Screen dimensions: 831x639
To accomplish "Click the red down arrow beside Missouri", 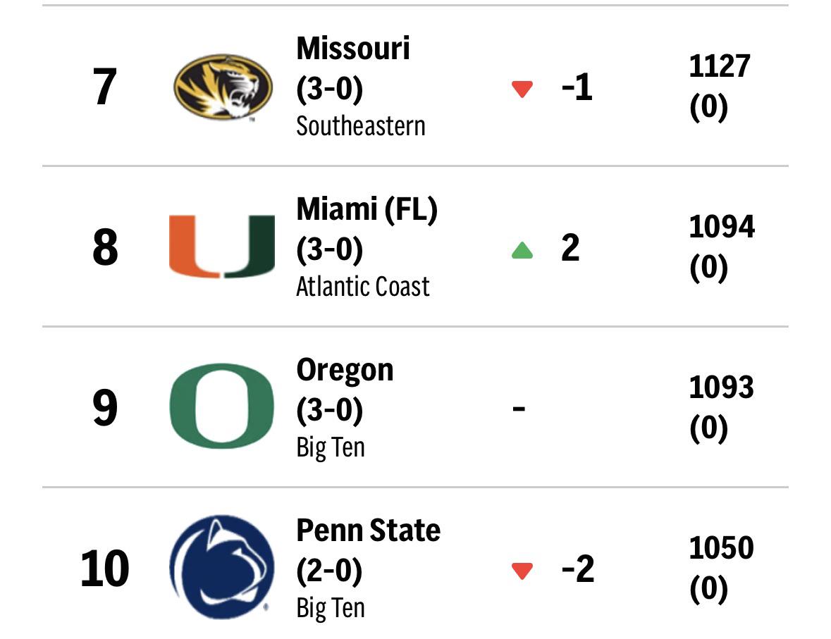I will (522, 89).
